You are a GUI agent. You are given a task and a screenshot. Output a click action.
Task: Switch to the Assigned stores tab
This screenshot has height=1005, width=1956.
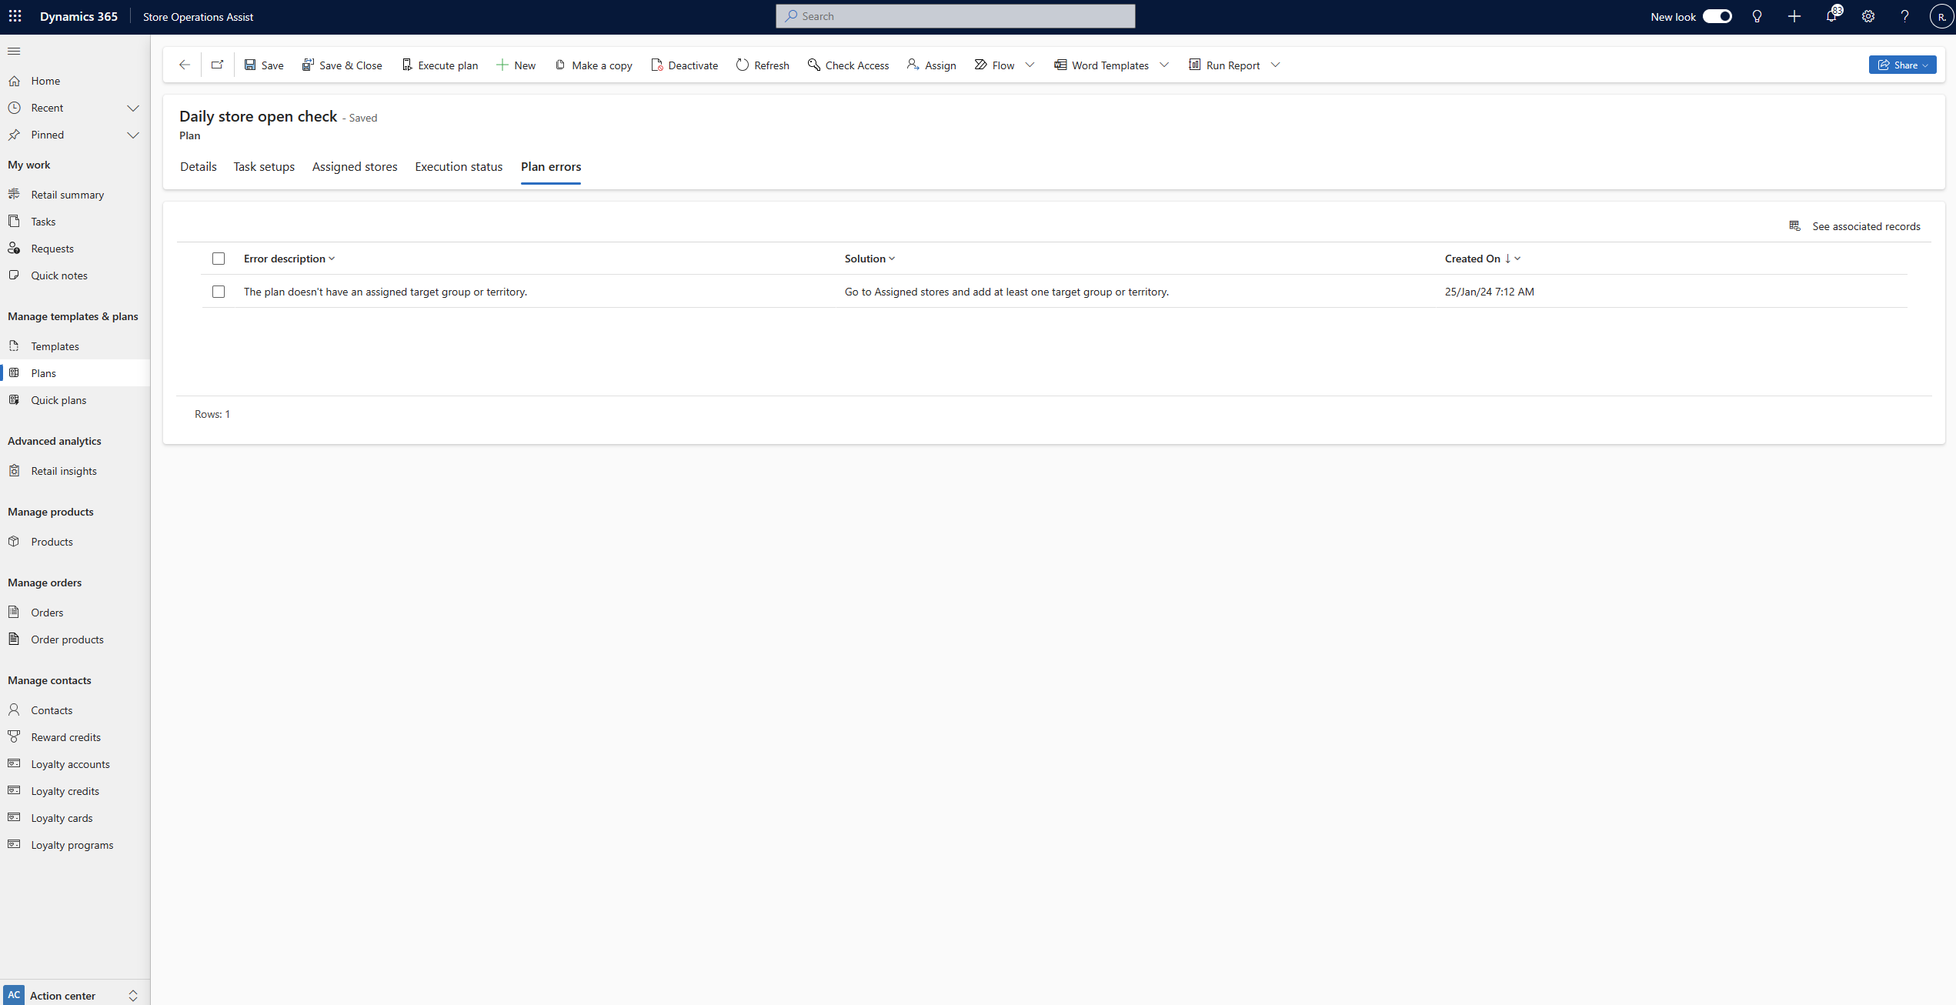355,167
